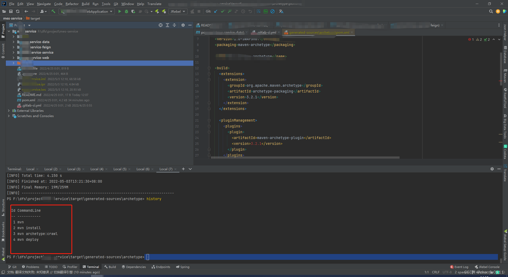Toggle the Maven tool window on right
The width and height of the screenshot is (508, 277).
coord(505,76)
